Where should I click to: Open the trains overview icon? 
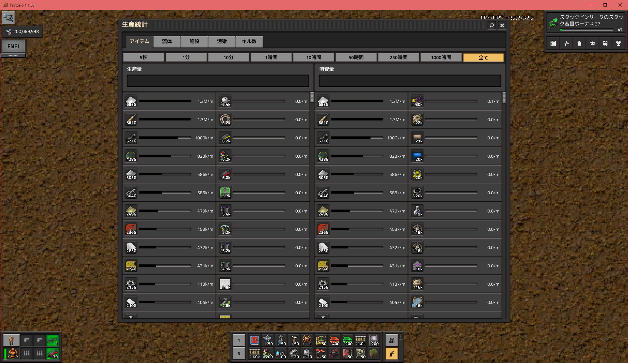coord(605,43)
